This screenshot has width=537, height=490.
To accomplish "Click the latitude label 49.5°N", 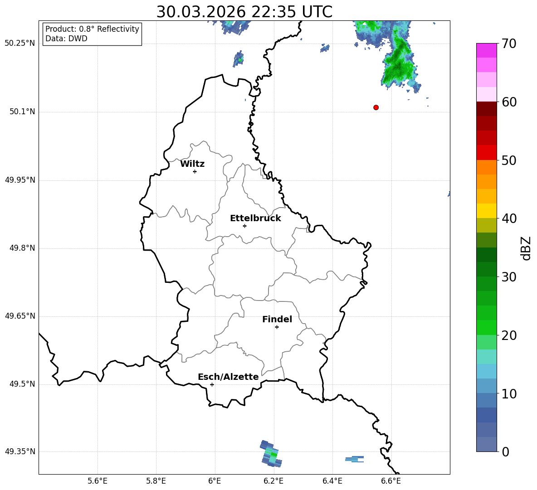I will click(x=22, y=384).
